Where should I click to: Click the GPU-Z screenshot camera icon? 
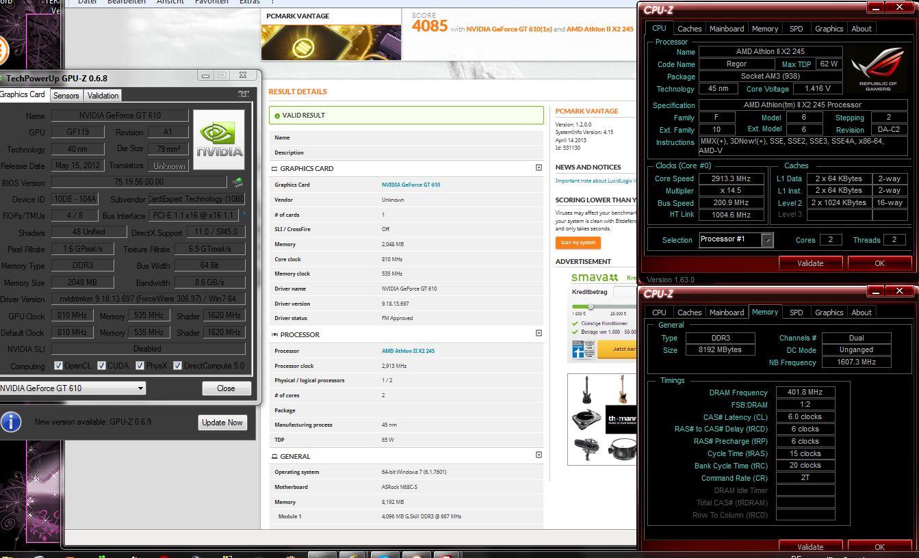(x=243, y=94)
